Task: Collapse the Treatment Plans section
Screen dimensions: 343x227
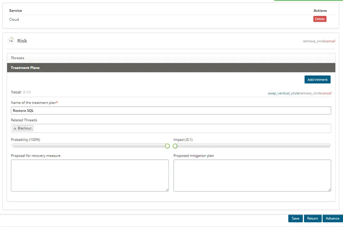Action: coord(171,68)
